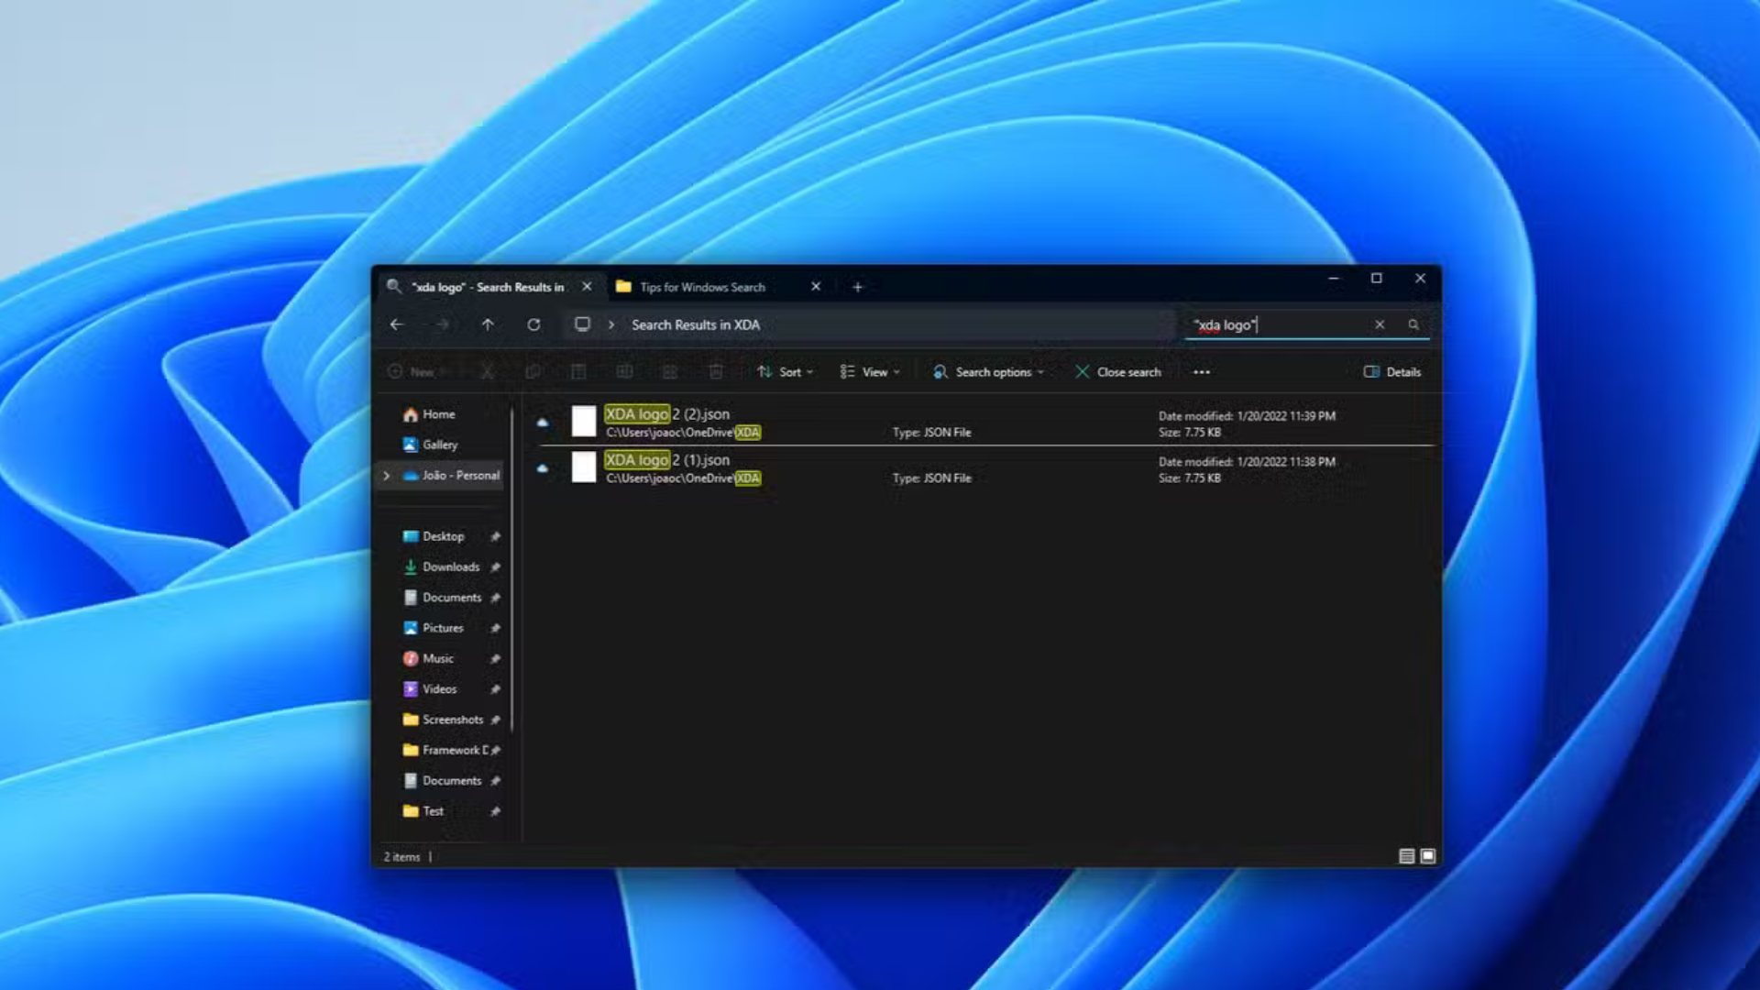The height and width of the screenshot is (990, 1760).
Task: Select the Cut icon in the toolbar
Action: 488,371
